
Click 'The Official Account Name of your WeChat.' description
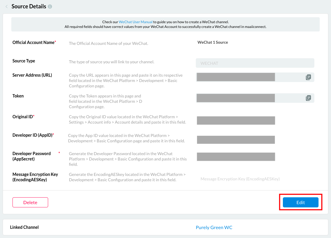pos(108,43)
